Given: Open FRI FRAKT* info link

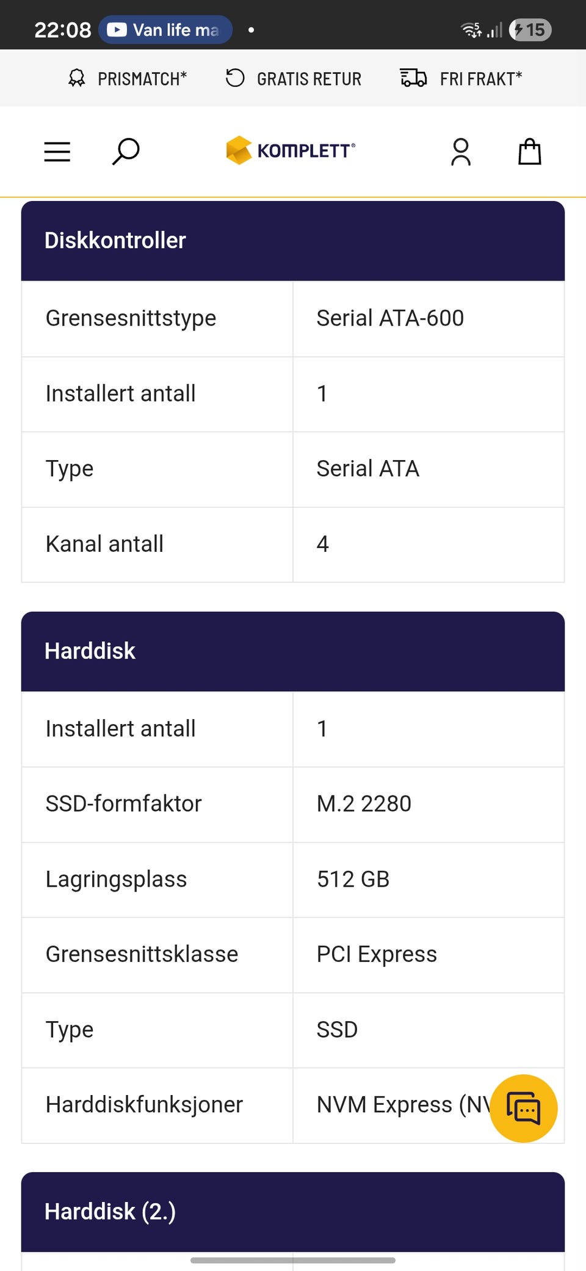Looking at the screenshot, I should point(481,79).
